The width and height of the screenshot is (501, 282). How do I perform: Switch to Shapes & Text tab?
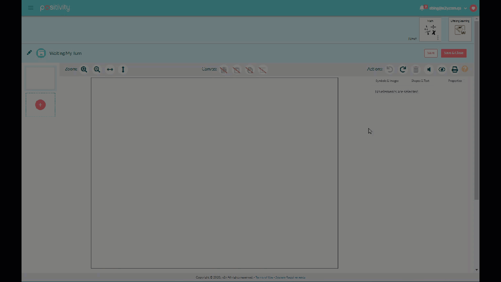click(x=420, y=81)
